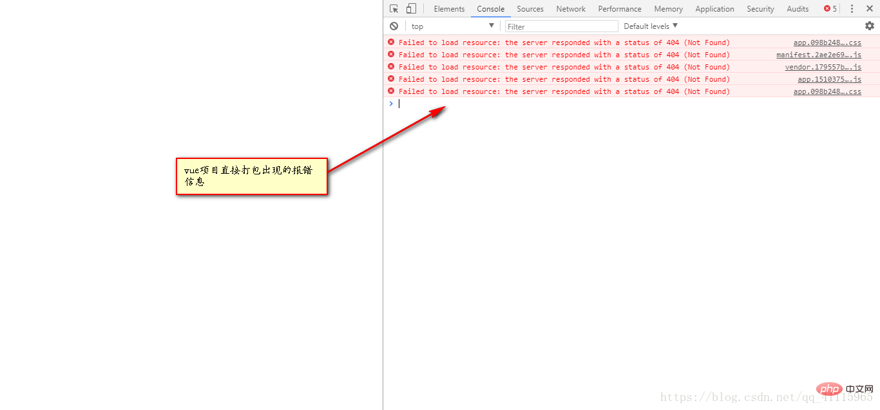Select error text in the app.1510375 row
880x410 pixels.
pos(564,79)
